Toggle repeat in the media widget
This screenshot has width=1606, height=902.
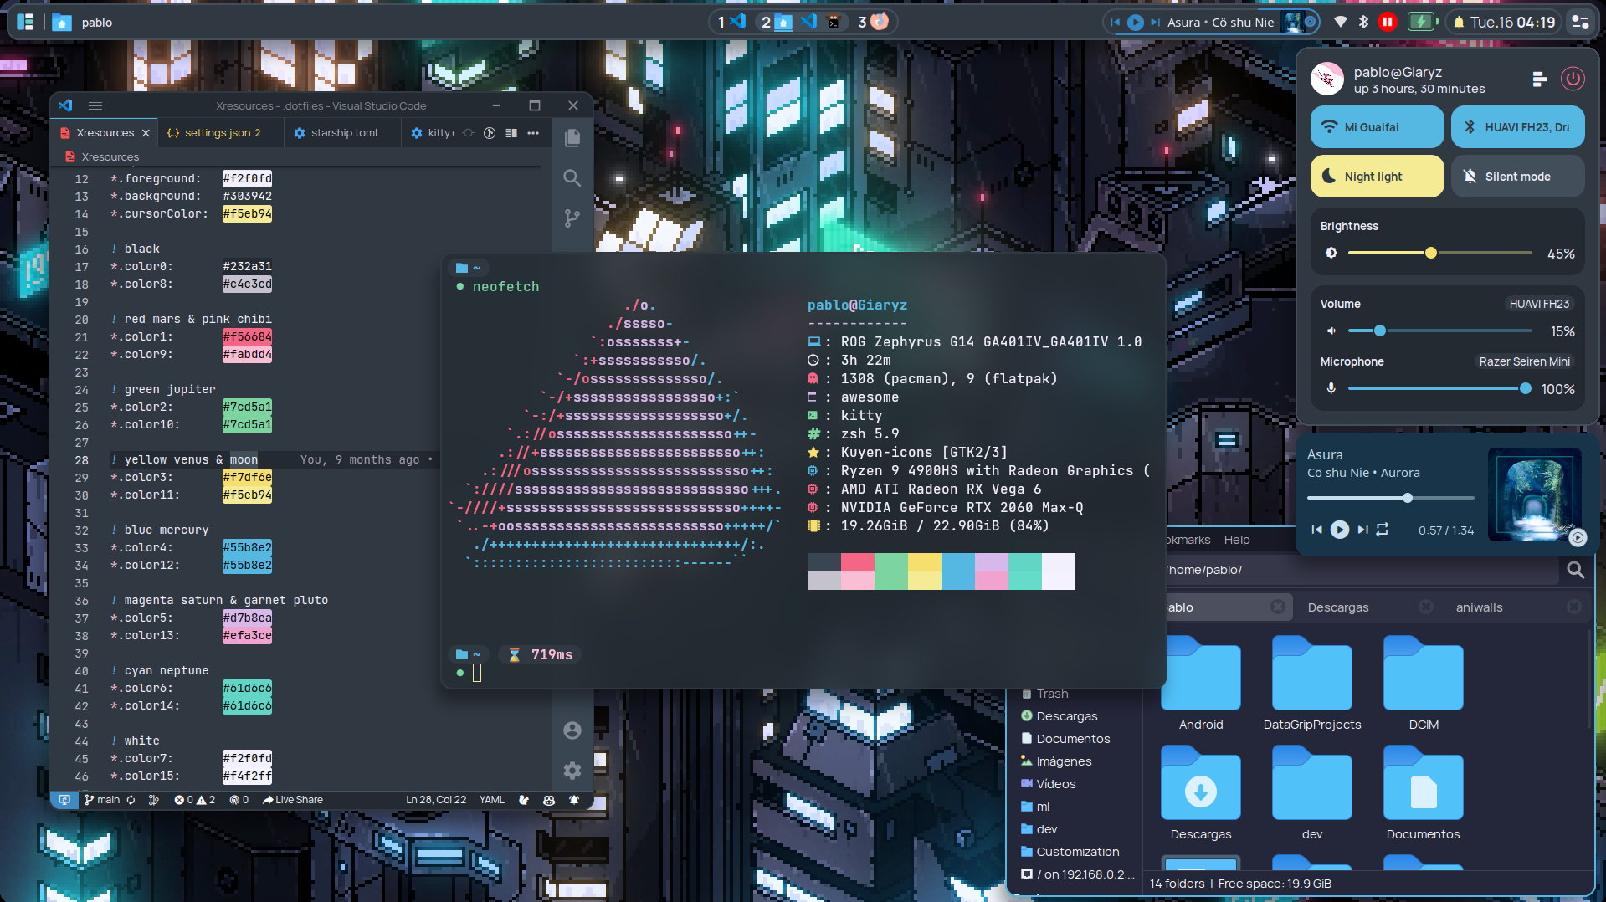click(1383, 530)
